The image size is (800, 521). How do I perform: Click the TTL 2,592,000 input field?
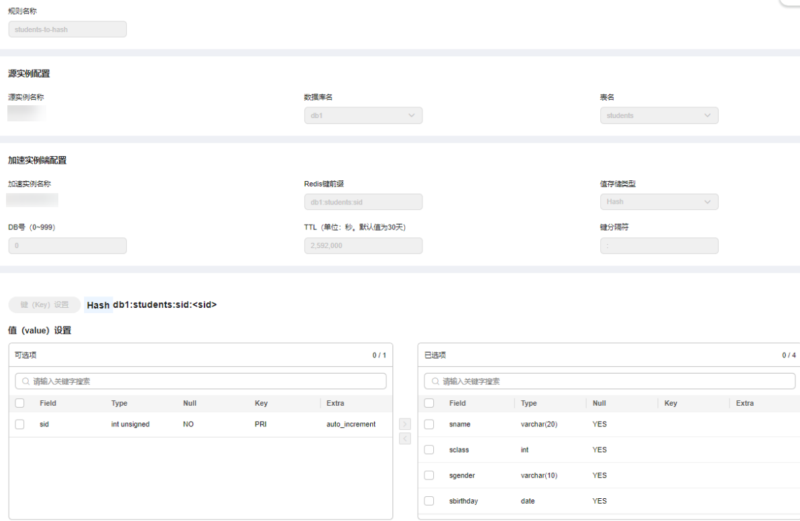click(363, 246)
